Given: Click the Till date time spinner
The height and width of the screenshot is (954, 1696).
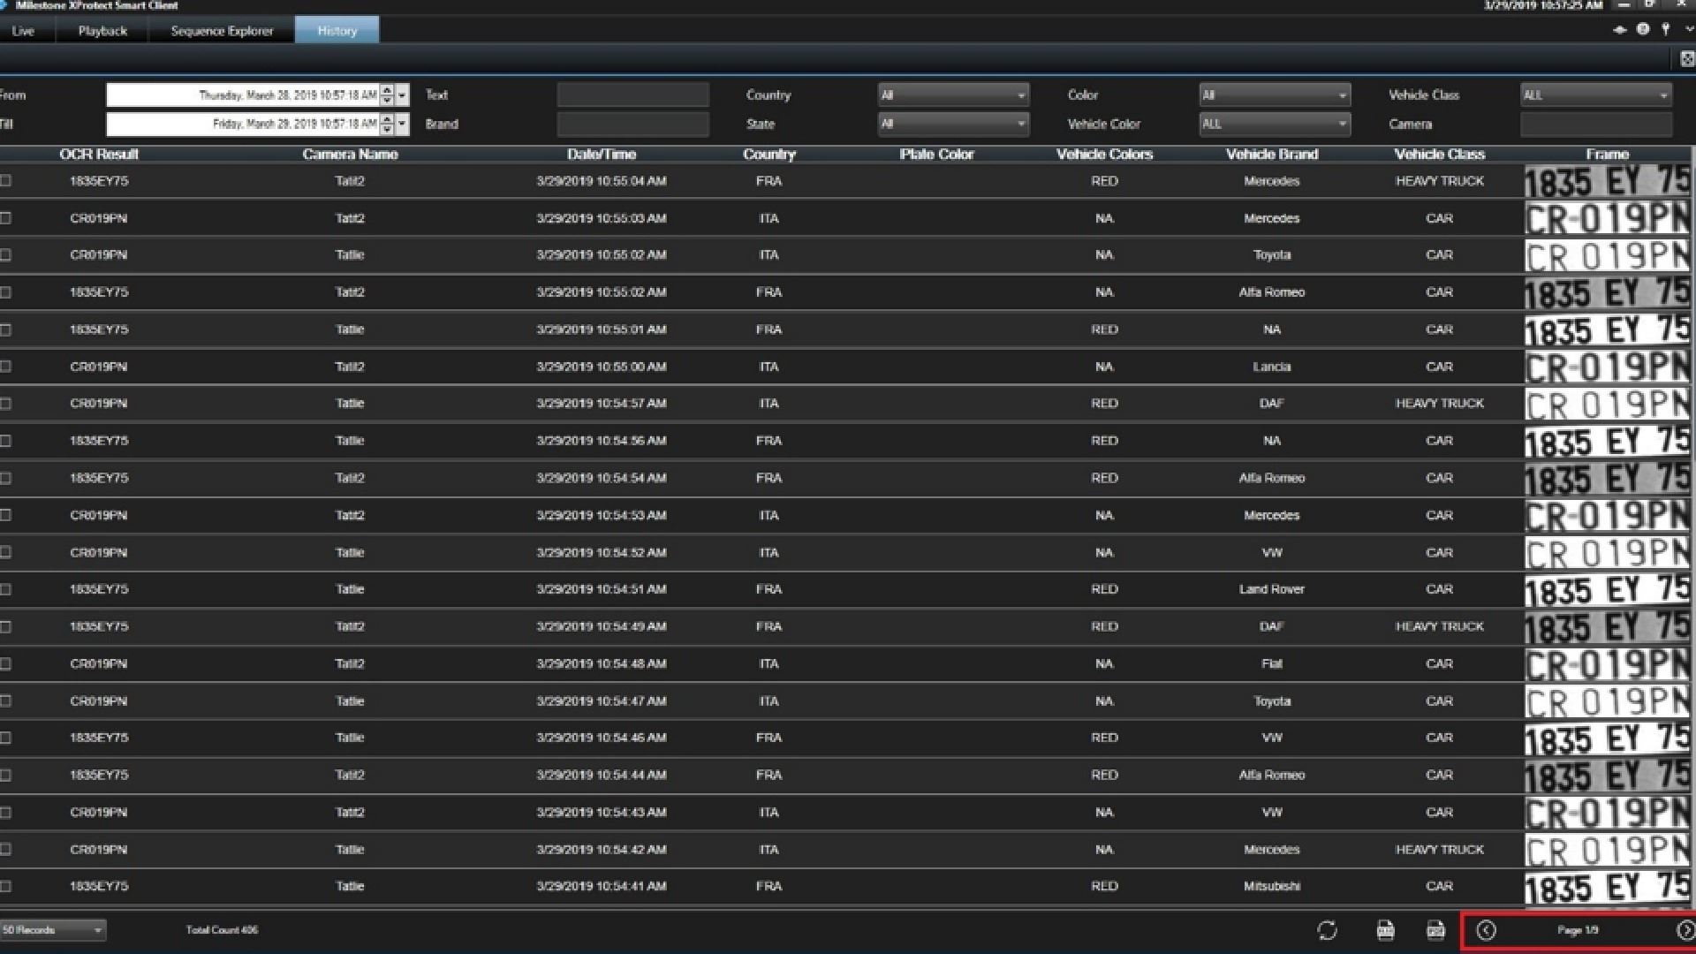Looking at the screenshot, I should tap(387, 124).
